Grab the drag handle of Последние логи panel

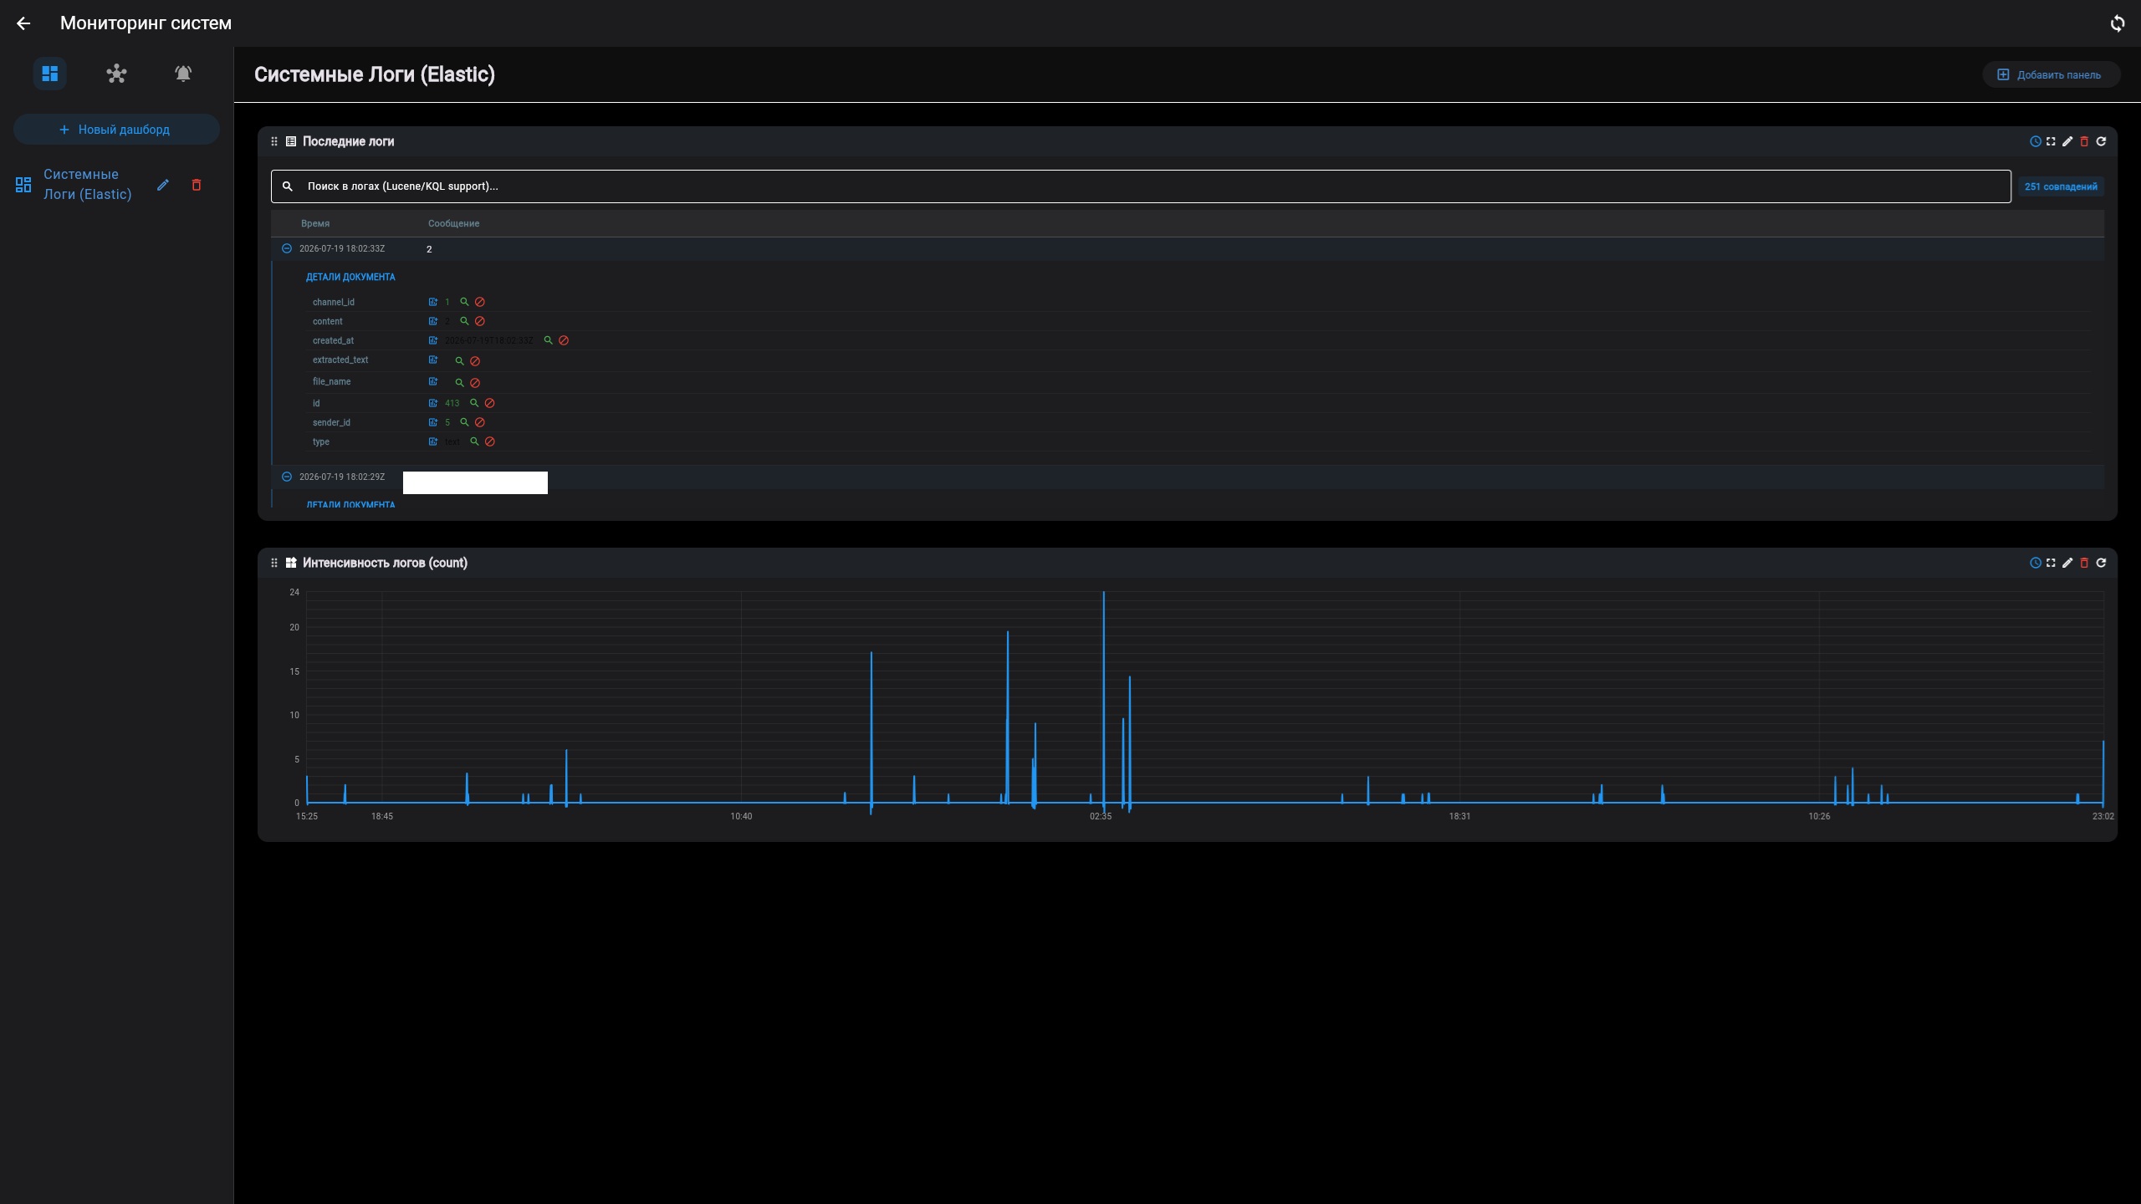pos(274,141)
